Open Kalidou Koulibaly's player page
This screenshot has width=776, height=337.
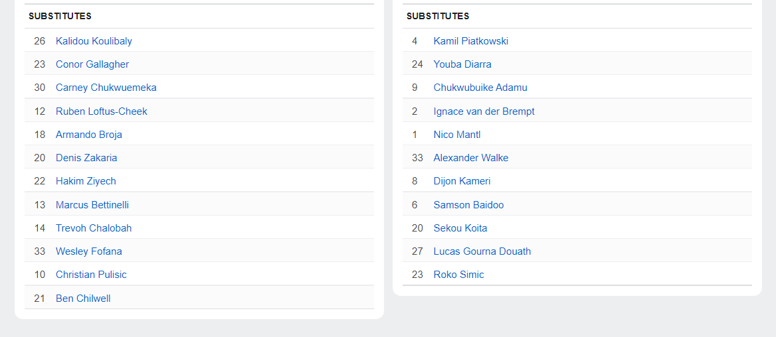[94, 41]
